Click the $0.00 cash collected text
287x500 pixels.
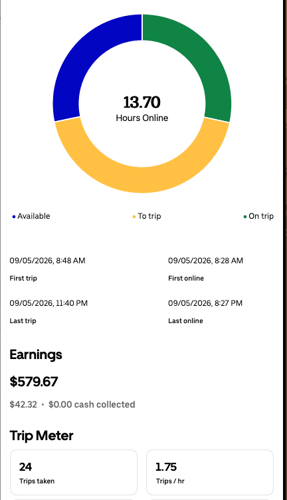92,404
